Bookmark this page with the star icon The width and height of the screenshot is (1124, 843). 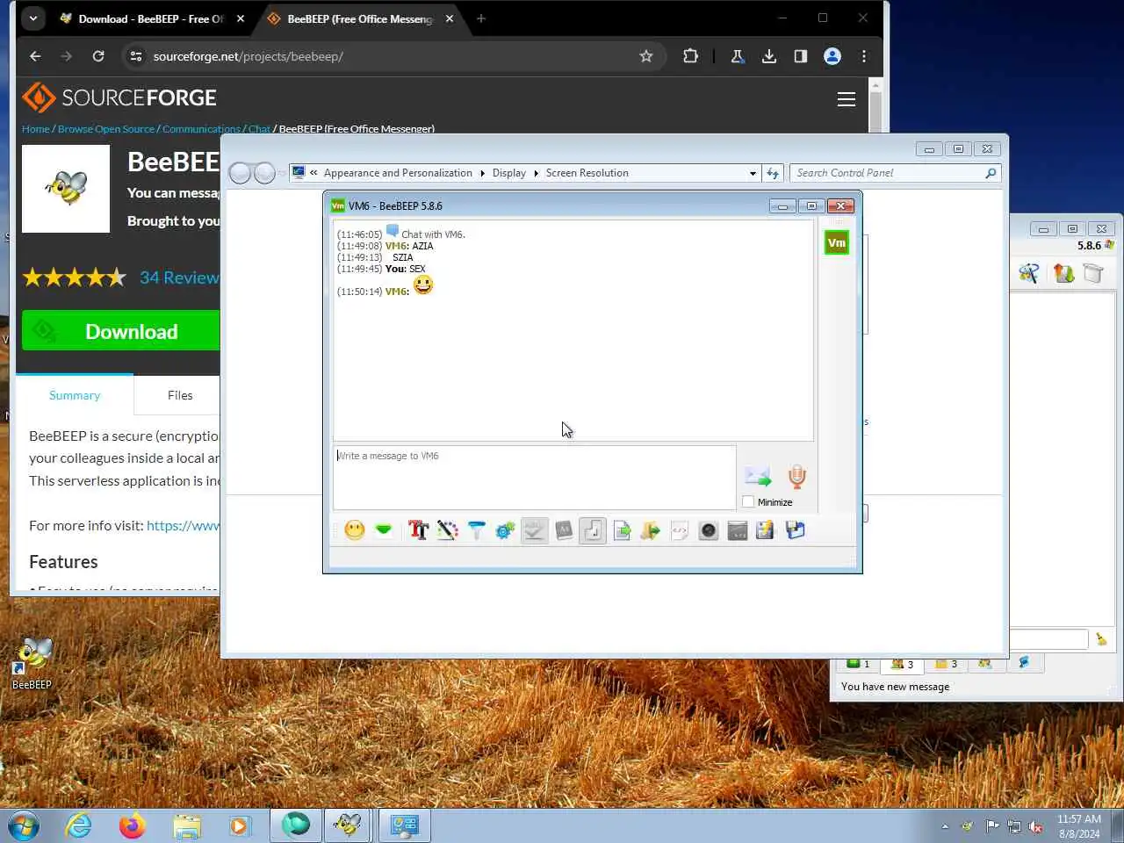[x=646, y=56]
